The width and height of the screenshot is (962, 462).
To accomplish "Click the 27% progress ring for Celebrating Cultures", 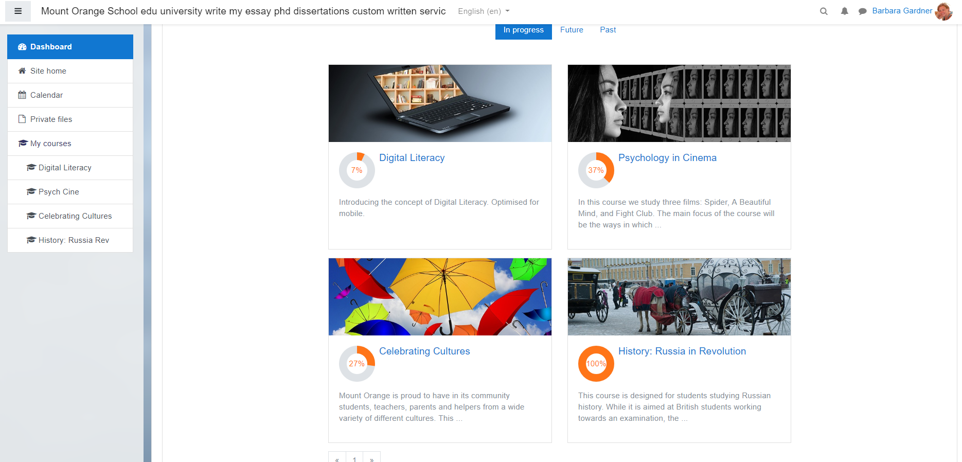I will pos(357,364).
